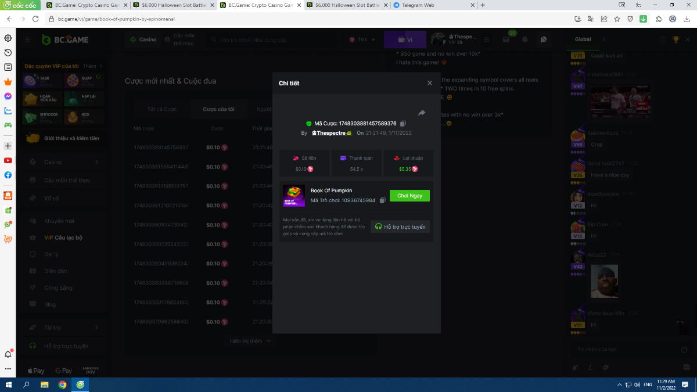Open Zalo from browser sidebar
Viewport: 697px width, 392px height.
coord(8,110)
